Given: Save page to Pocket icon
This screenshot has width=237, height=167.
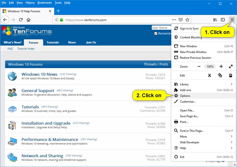Looking at the screenshot, I should point(181,20).
